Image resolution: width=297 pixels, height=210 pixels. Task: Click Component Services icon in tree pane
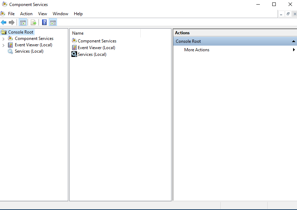point(10,39)
